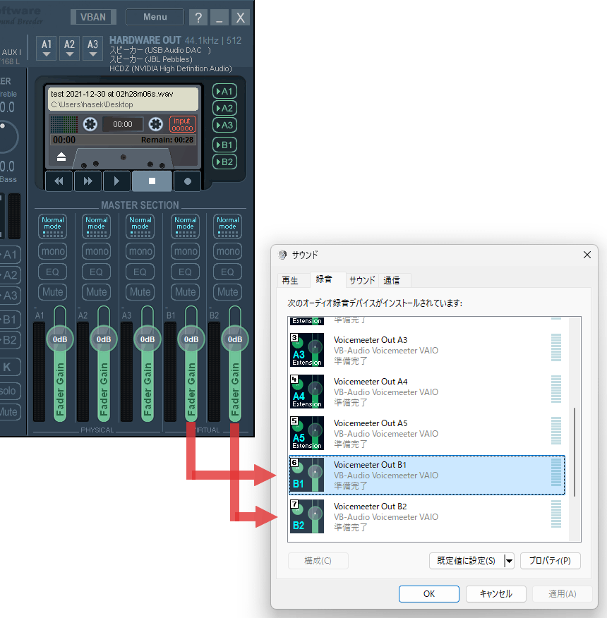This screenshot has width=607, height=618.
Task: Open the VBAN settings
Action: point(93,17)
